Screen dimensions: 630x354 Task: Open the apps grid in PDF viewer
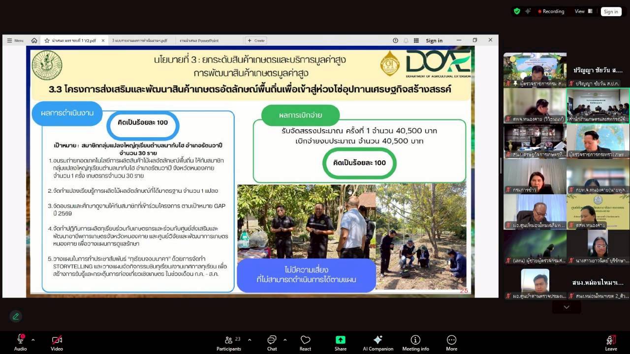[x=416, y=40]
